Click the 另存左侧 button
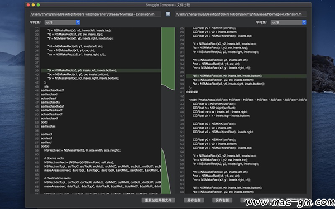 tap(194, 200)
